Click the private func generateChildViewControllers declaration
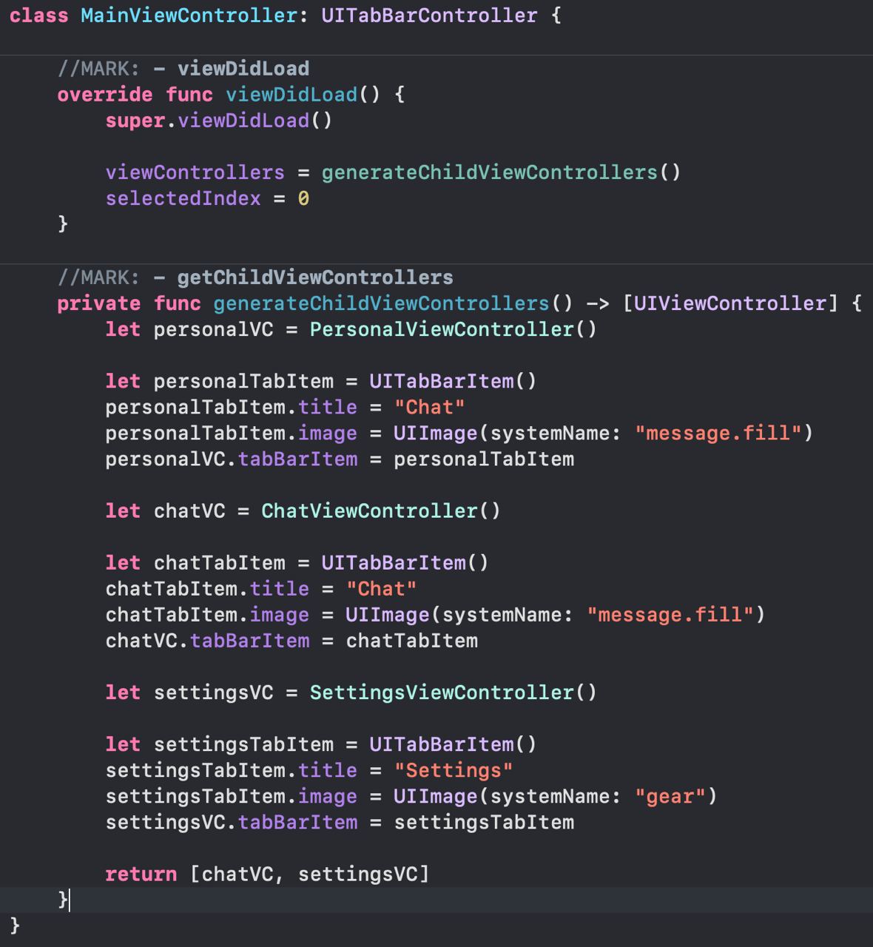 459,303
